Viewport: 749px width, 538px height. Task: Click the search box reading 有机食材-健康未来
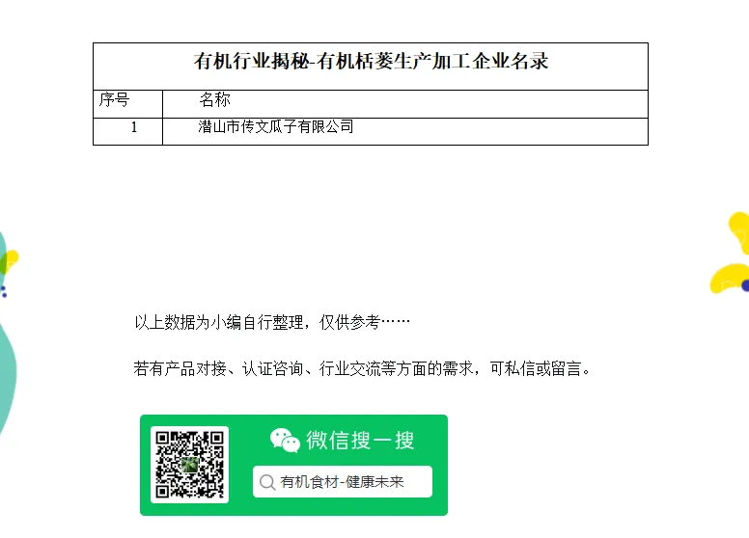343,482
